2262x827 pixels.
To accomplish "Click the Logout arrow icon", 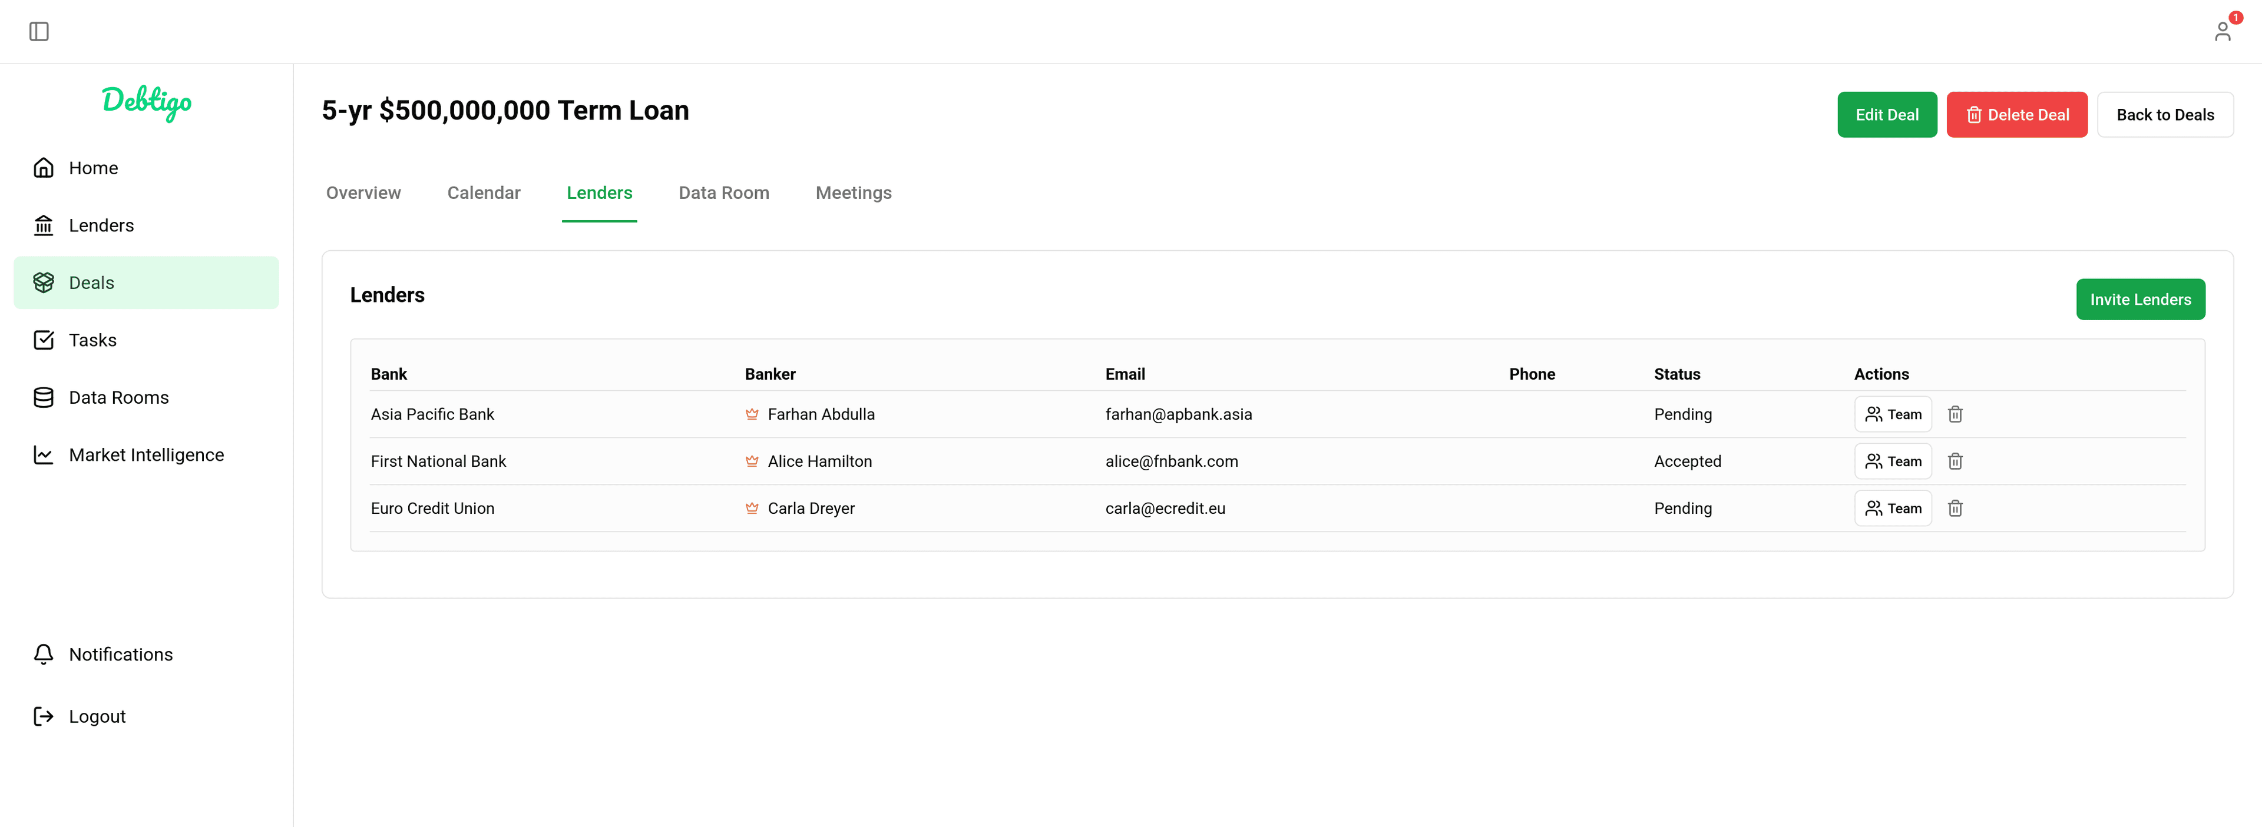I will click(44, 716).
